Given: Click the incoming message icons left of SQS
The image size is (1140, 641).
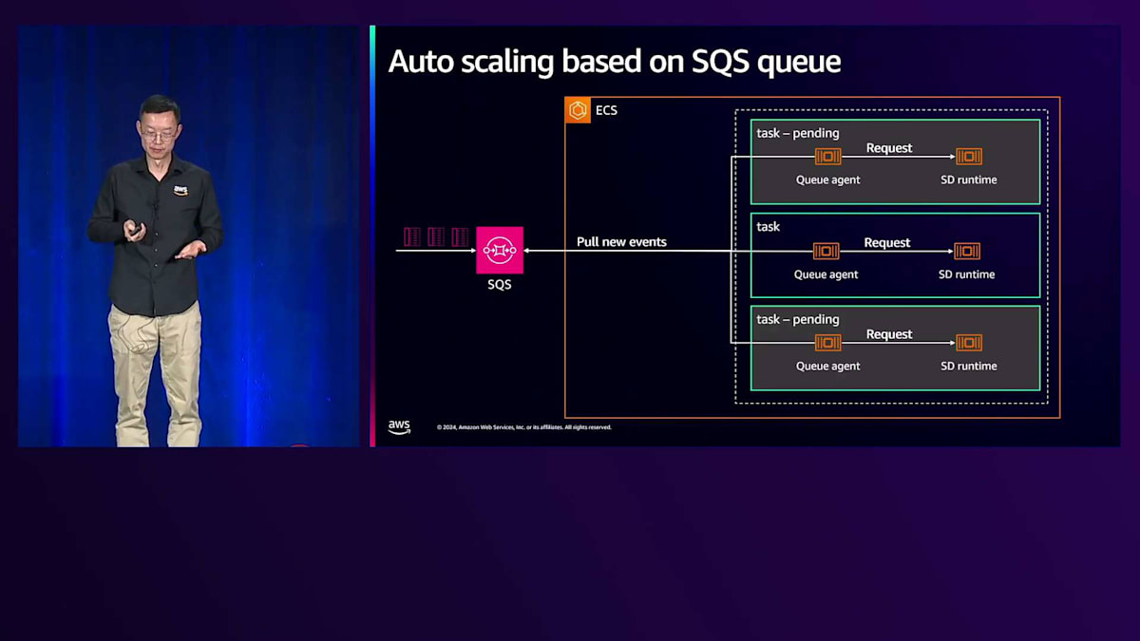Looking at the screenshot, I should [436, 236].
